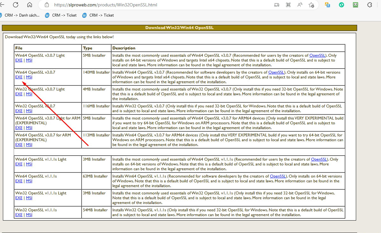The image size is (381, 233).
Task: Open OpenSSL link in Win64 v3.0.7 description
Action: click(276, 72)
